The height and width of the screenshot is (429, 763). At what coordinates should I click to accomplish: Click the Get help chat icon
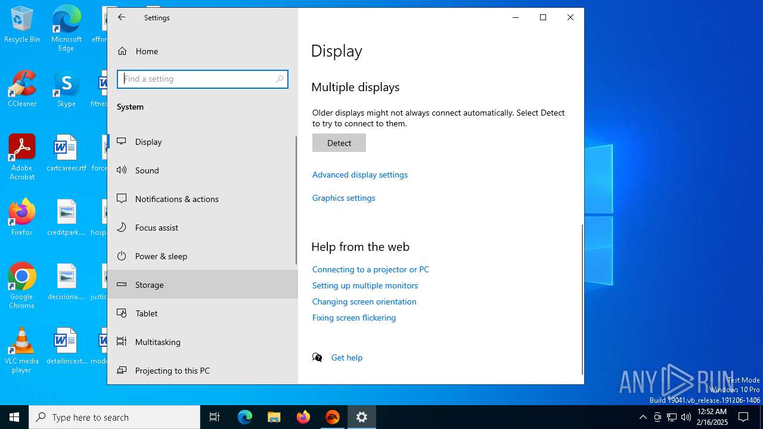coord(317,357)
